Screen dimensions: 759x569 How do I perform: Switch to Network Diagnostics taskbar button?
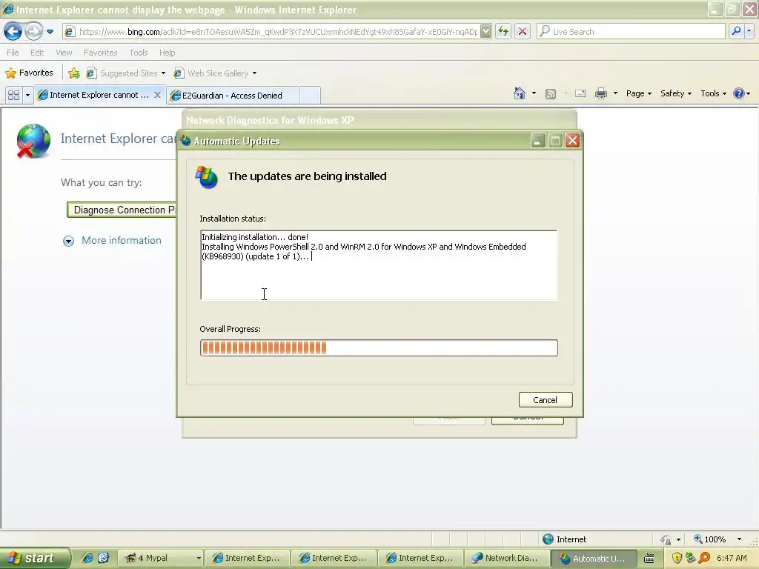[x=507, y=558]
